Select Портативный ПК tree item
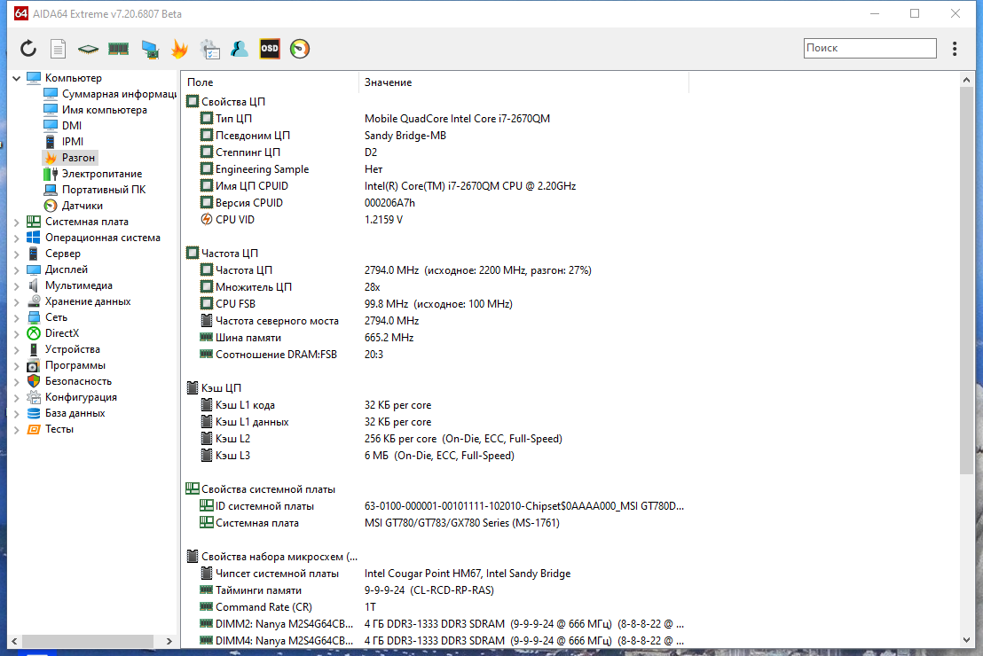The height and width of the screenshot is (656, 983). (104, 190)
